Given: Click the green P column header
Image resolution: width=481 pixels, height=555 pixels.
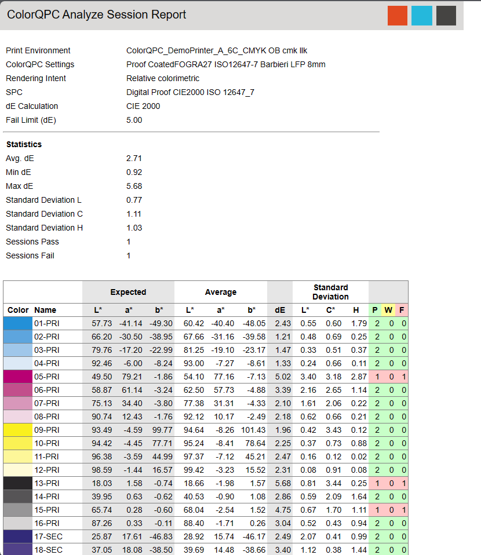Looking at the screenshot, I should 375,310.
